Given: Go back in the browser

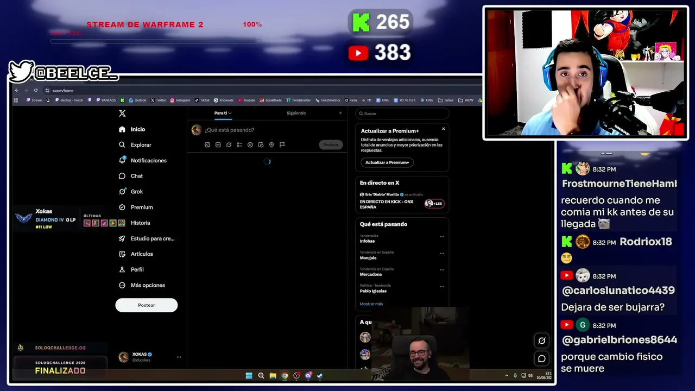Looking at the screenshot, I should tap(17, 90).
